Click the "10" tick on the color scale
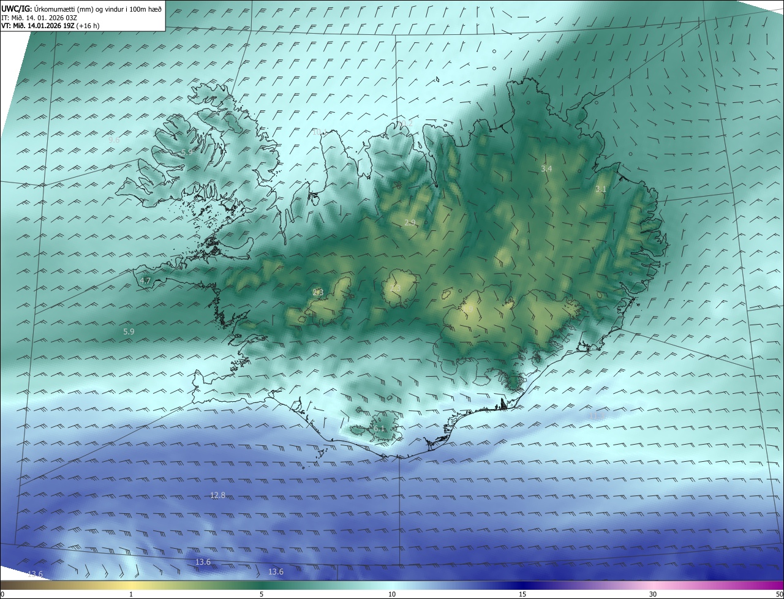The image size is (784, 599). (392, 594)
